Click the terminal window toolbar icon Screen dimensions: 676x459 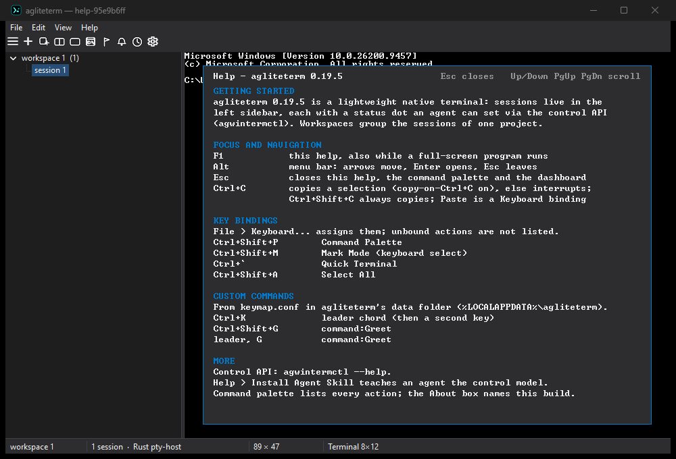(x=91, y=41)
